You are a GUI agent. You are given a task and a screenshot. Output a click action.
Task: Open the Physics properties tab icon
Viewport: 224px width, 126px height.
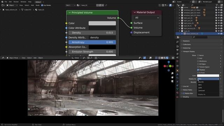(x=177, y=82)
